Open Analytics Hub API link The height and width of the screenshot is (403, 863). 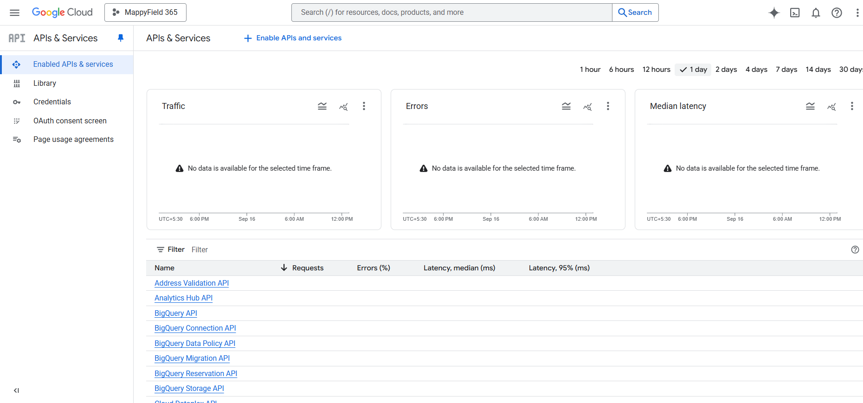[184, 298]
